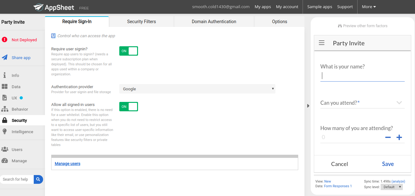Click the Intelligence lightbulb icon
Image resolution: width=415 pixels, height=196 pixels.
[4, 132]
